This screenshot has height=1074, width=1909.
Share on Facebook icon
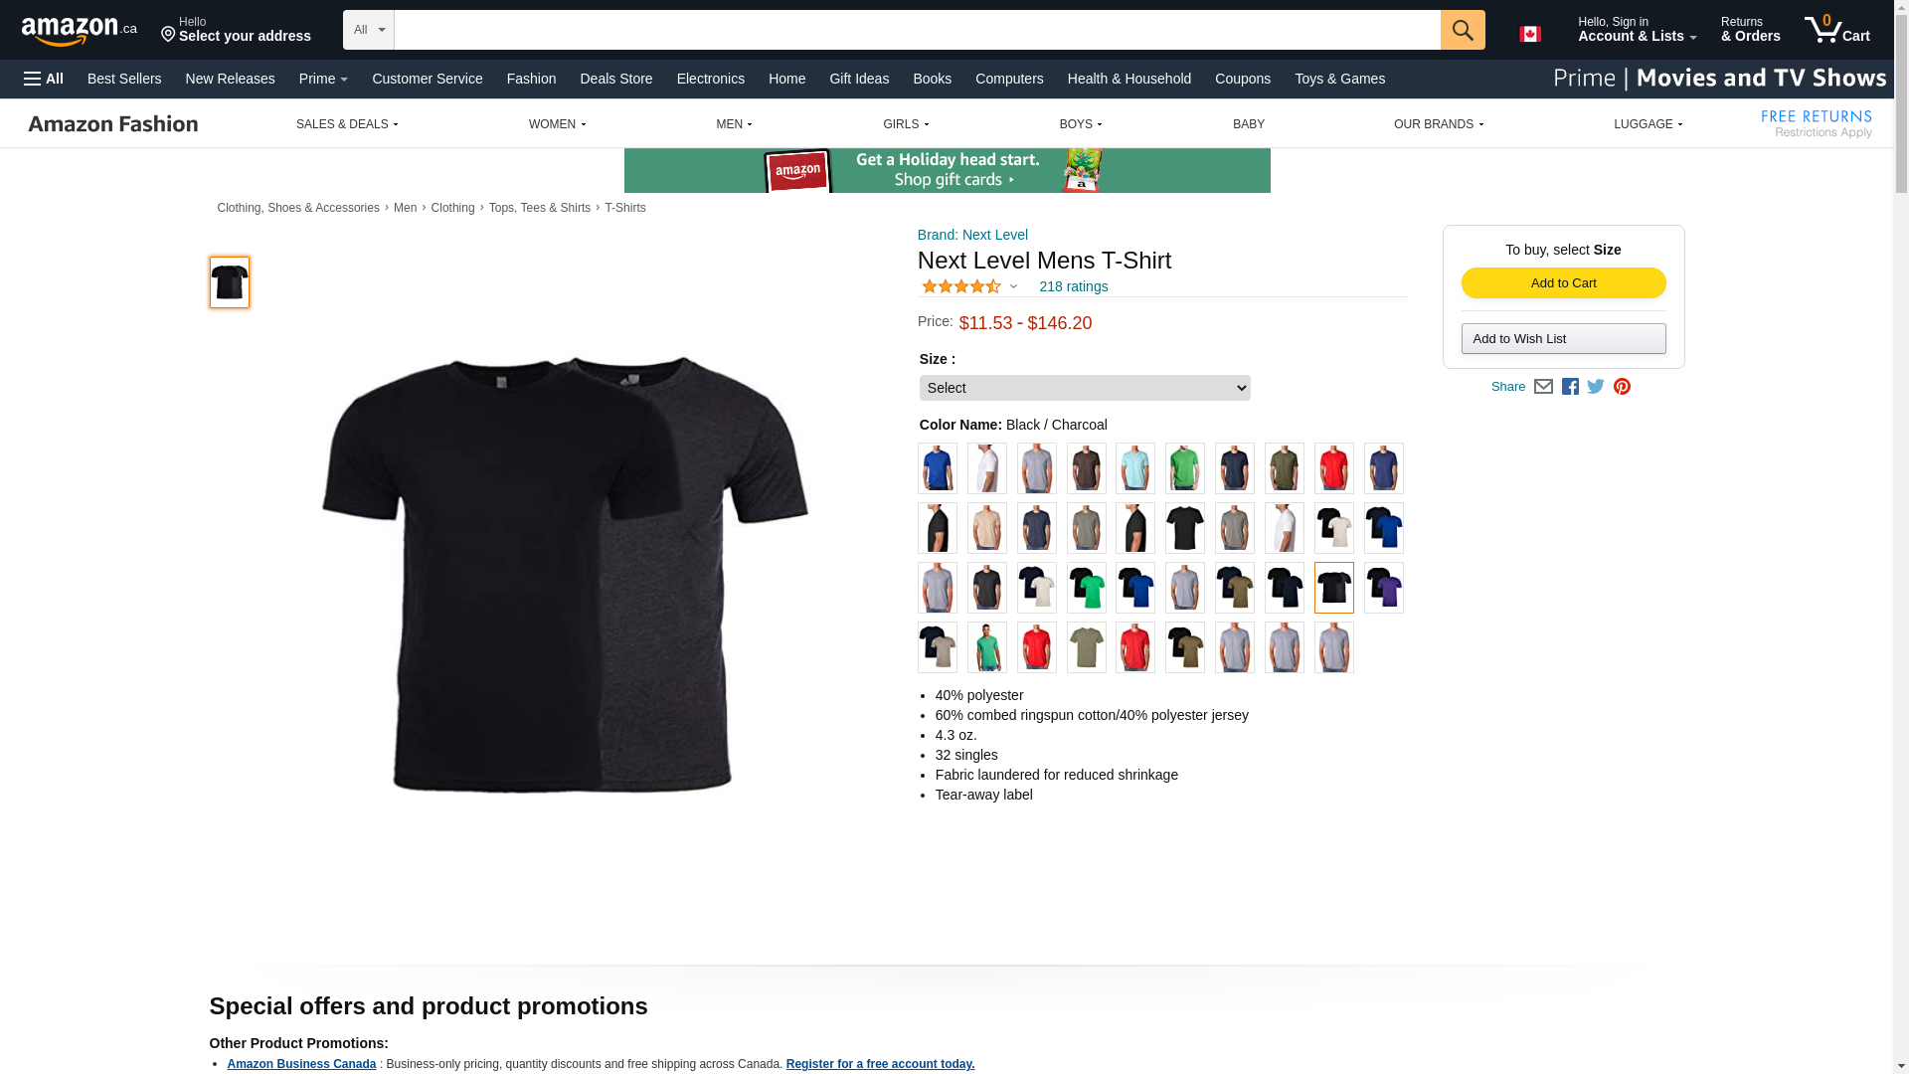coord(1570,387)
